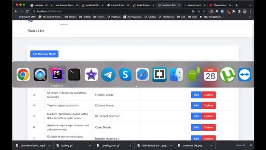The width and height of the screenshot is (266, 150).
Task: Switch to Skype in the app switcher
Action: coord(126,75)
